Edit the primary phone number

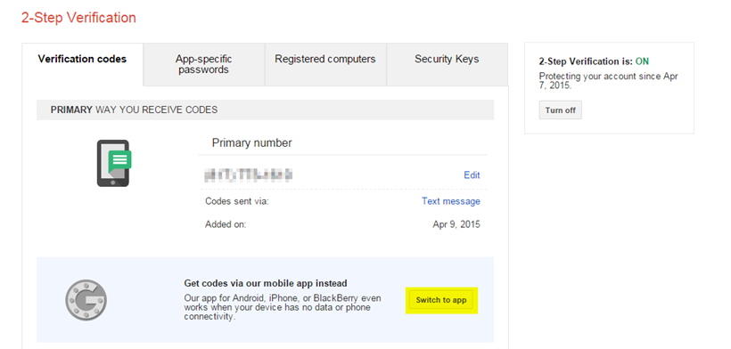click(x=472, y=175)
